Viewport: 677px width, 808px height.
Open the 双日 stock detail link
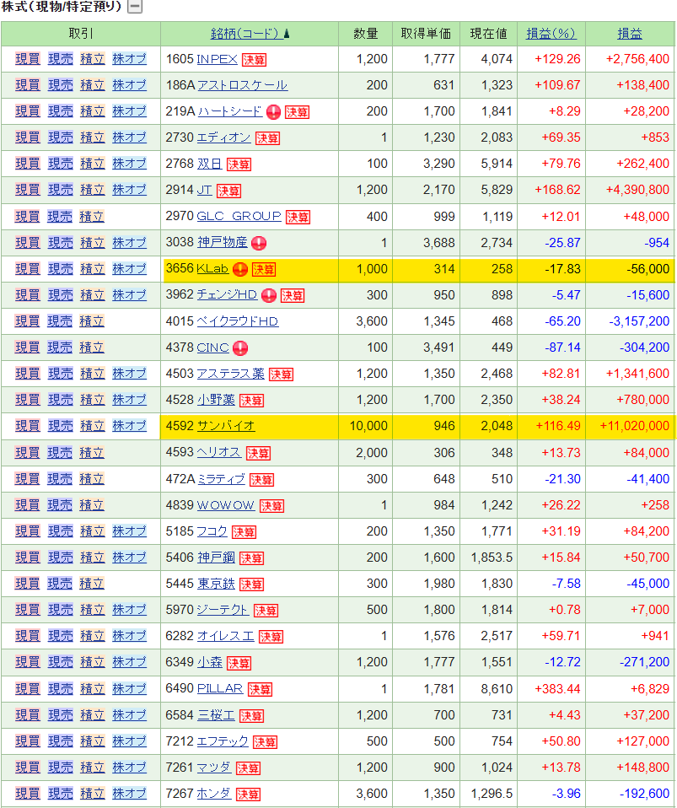click(x=208, y=164)
